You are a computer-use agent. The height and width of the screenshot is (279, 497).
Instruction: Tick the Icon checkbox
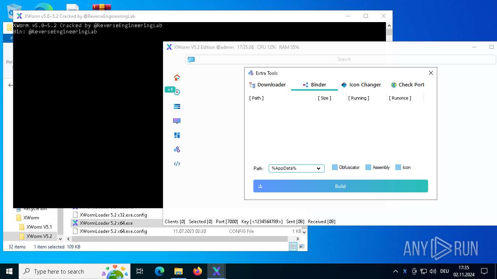point(398,167)
